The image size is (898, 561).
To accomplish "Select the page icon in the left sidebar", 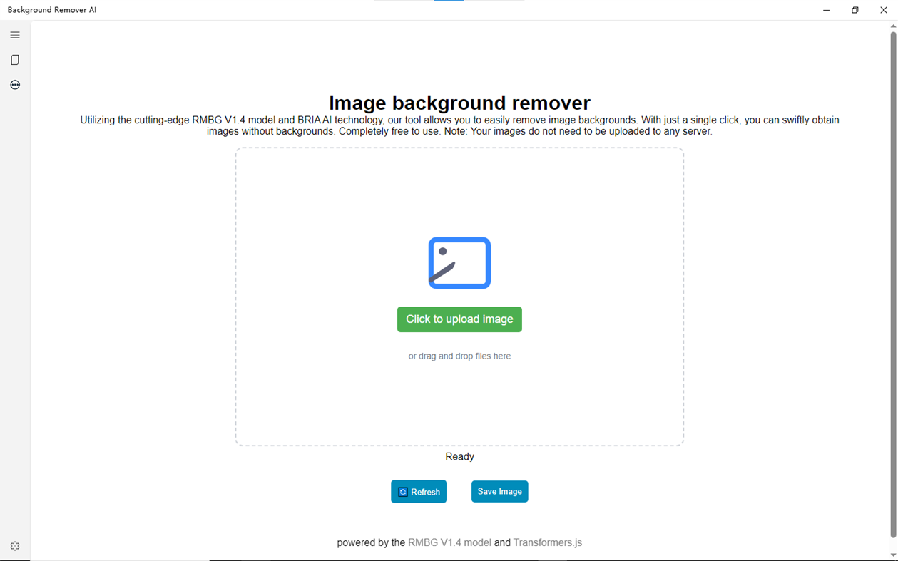I will (14, 60).
